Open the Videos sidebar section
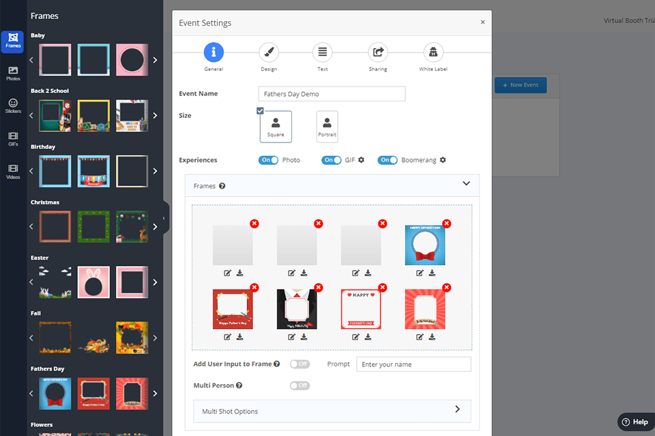Viewport: 655px width, 436px height. 13,172
